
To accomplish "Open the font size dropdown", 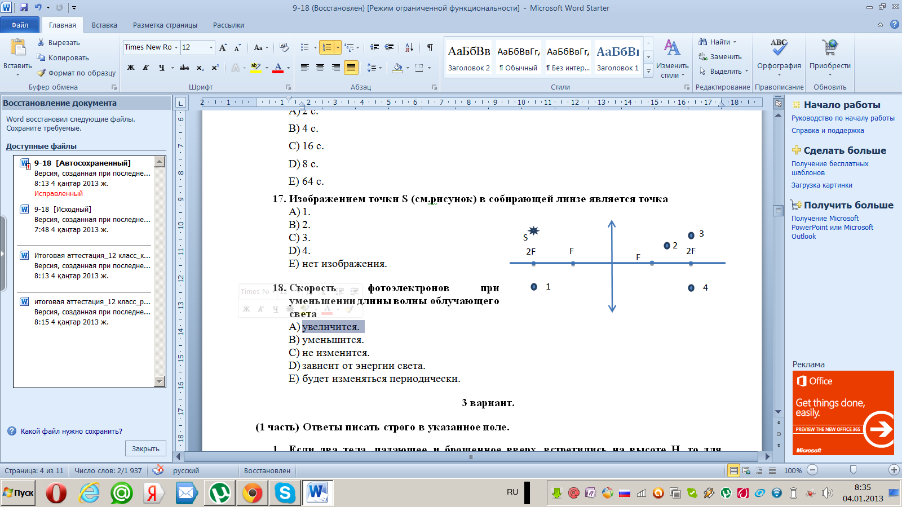I will click(x=211, y=47).
